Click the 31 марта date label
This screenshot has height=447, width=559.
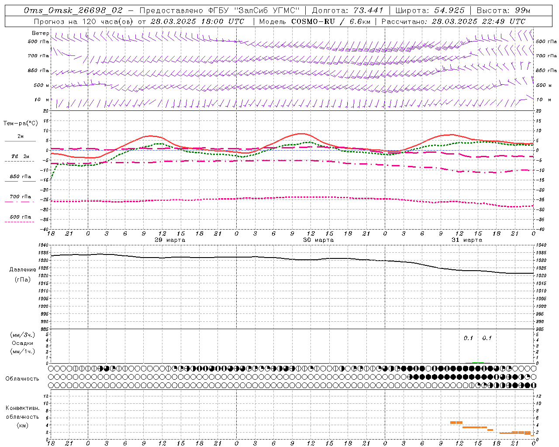coord(467,240)
